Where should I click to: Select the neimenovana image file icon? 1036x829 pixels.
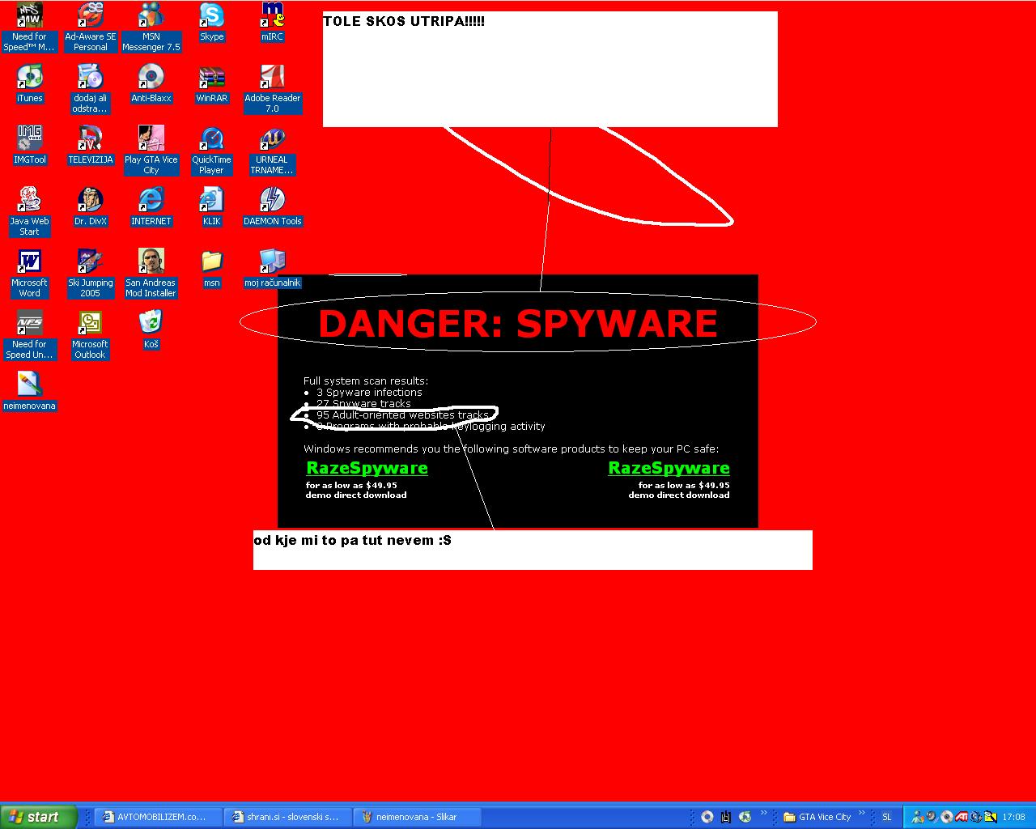point(29,391)
